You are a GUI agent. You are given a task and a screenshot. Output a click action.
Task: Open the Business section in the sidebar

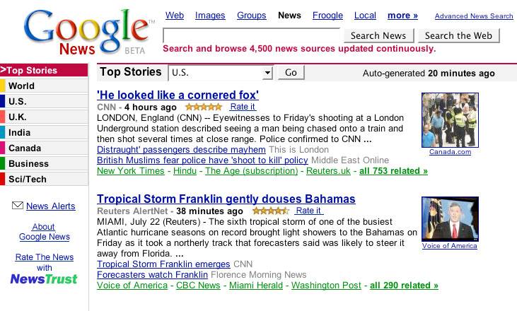point(28,163)
